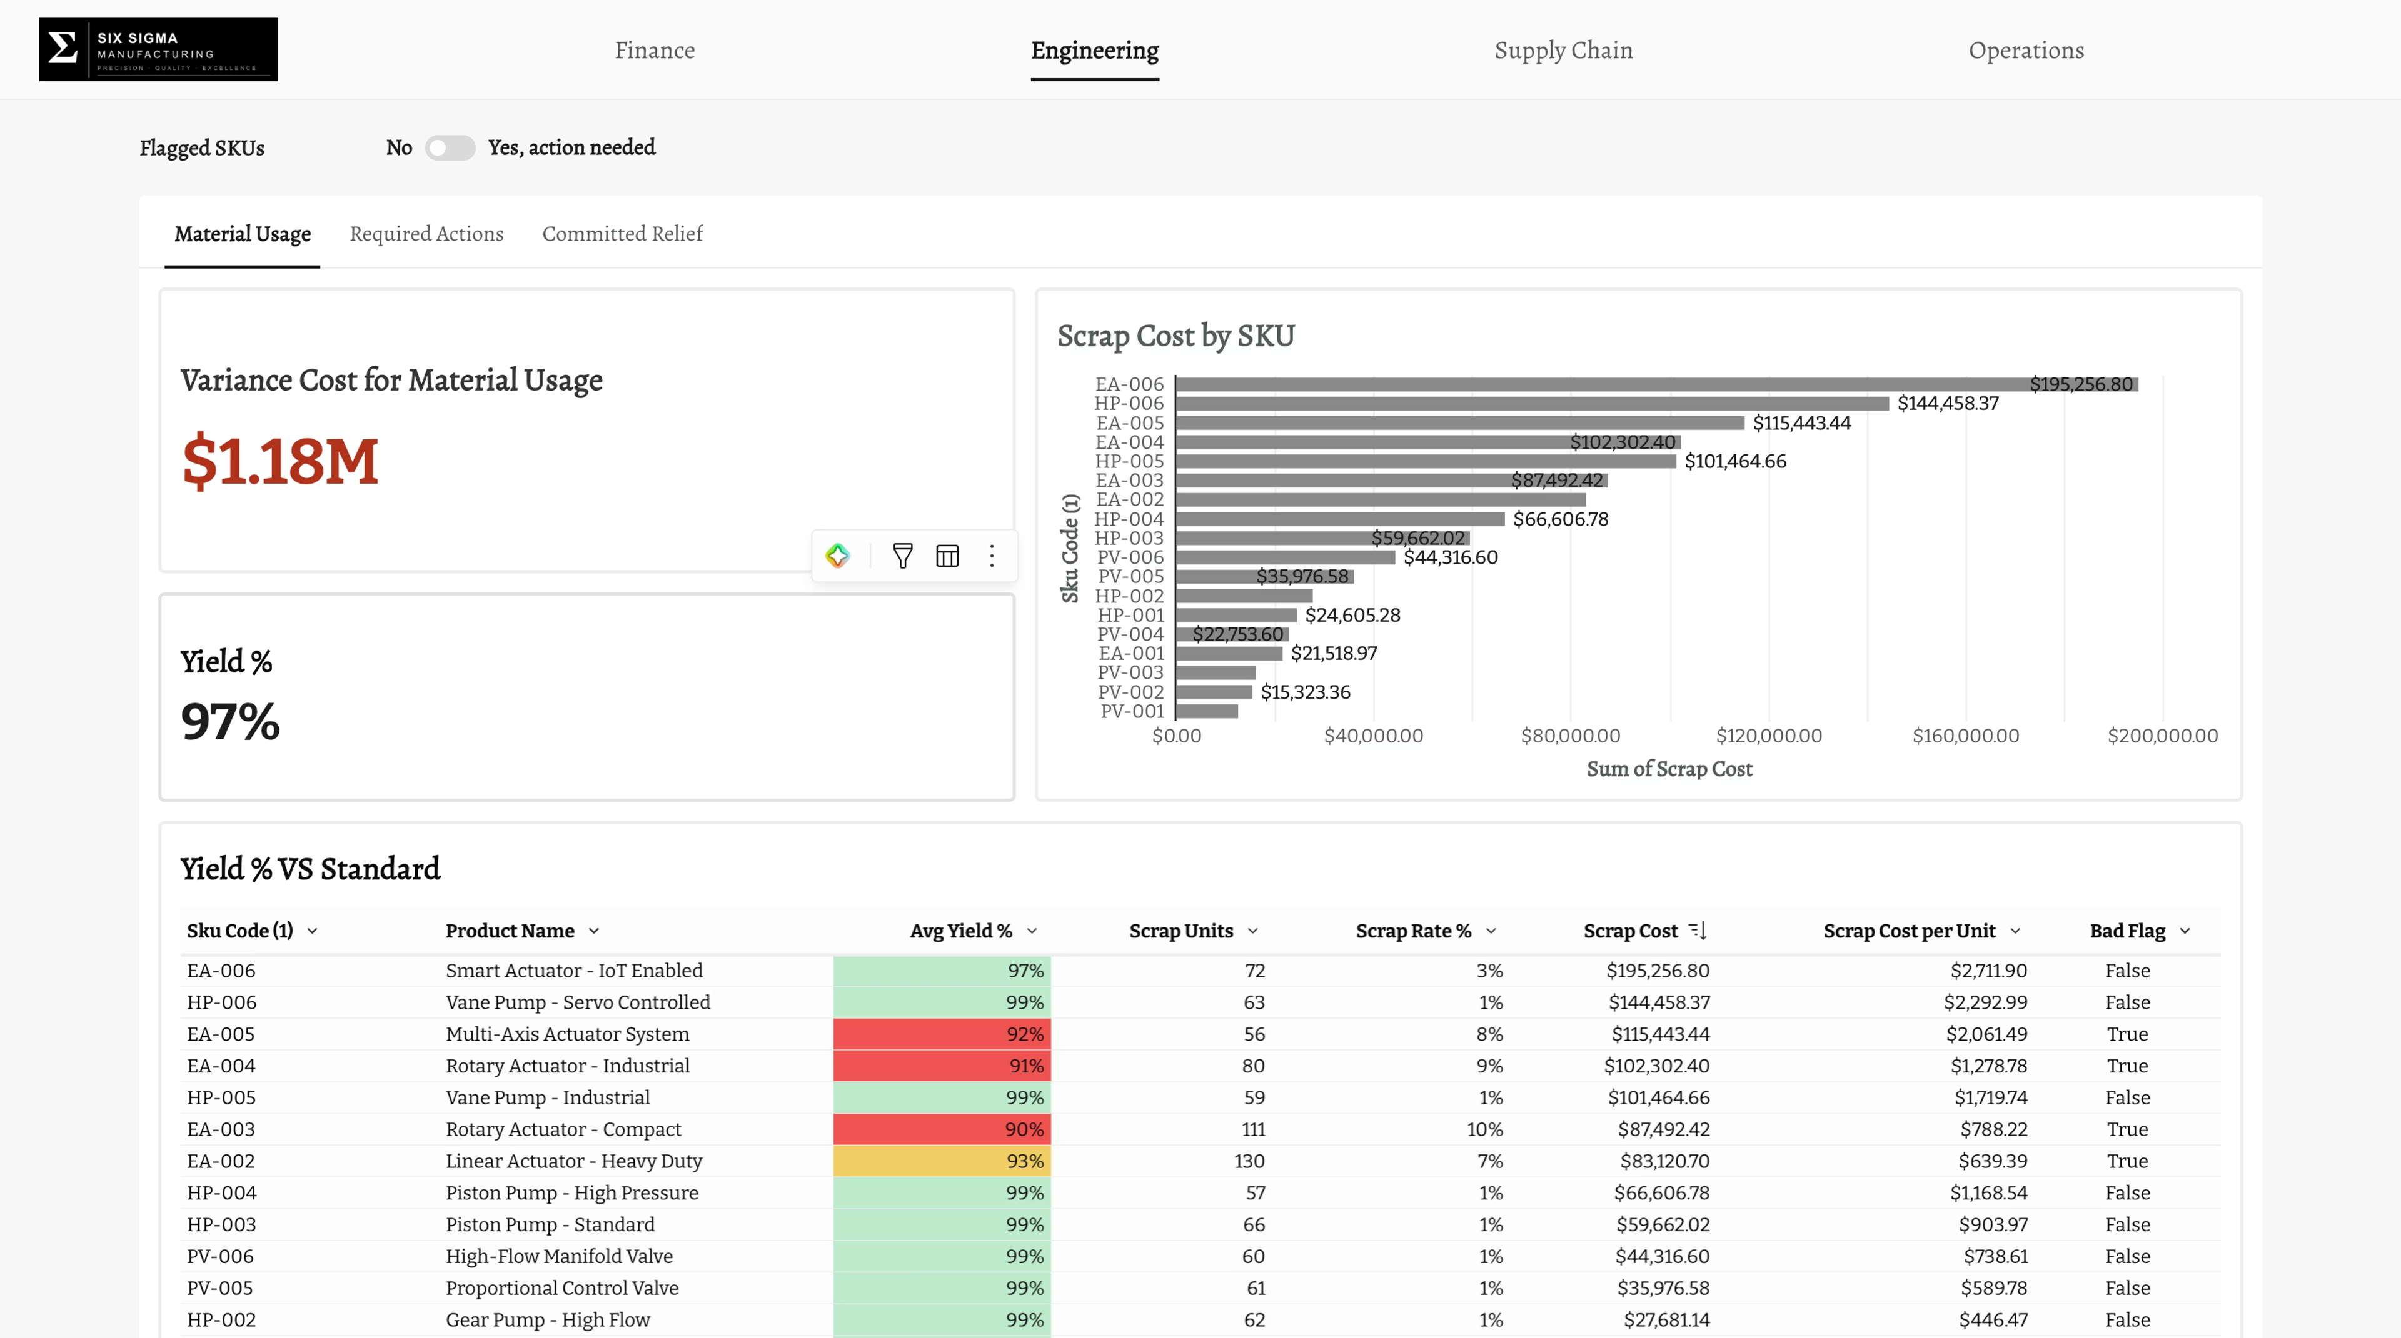Expand the Sku Code (1) column menu
2401x1338 pixels.
coord(312,931)
